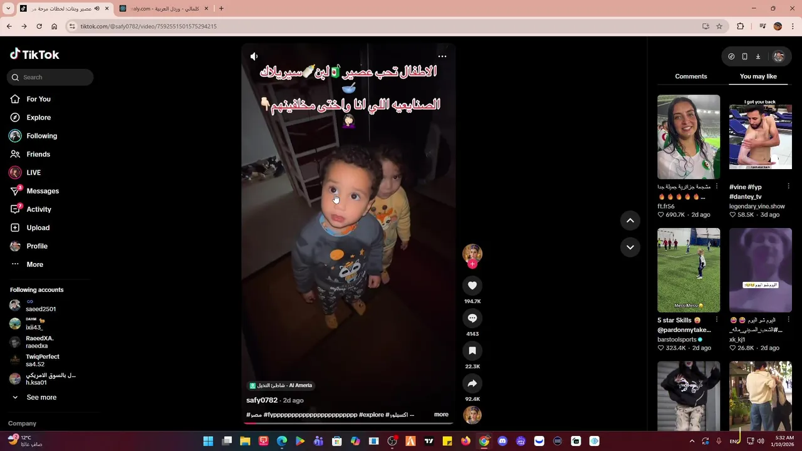Expand See more following accounts
Image resolution: width=802 pixels, height=451 pixels.
[41, 397]
